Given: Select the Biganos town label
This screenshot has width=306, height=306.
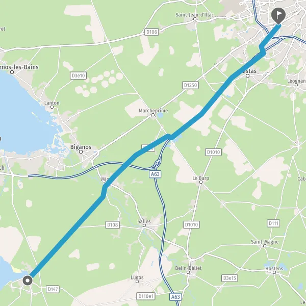Looking at the screenshot, I should tap(81, 147).
